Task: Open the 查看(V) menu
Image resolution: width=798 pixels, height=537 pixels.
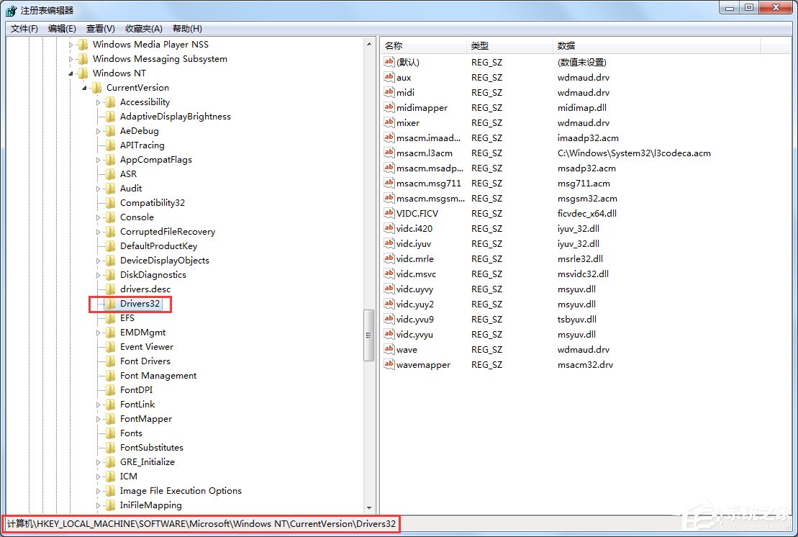Action: pos(99,28)
